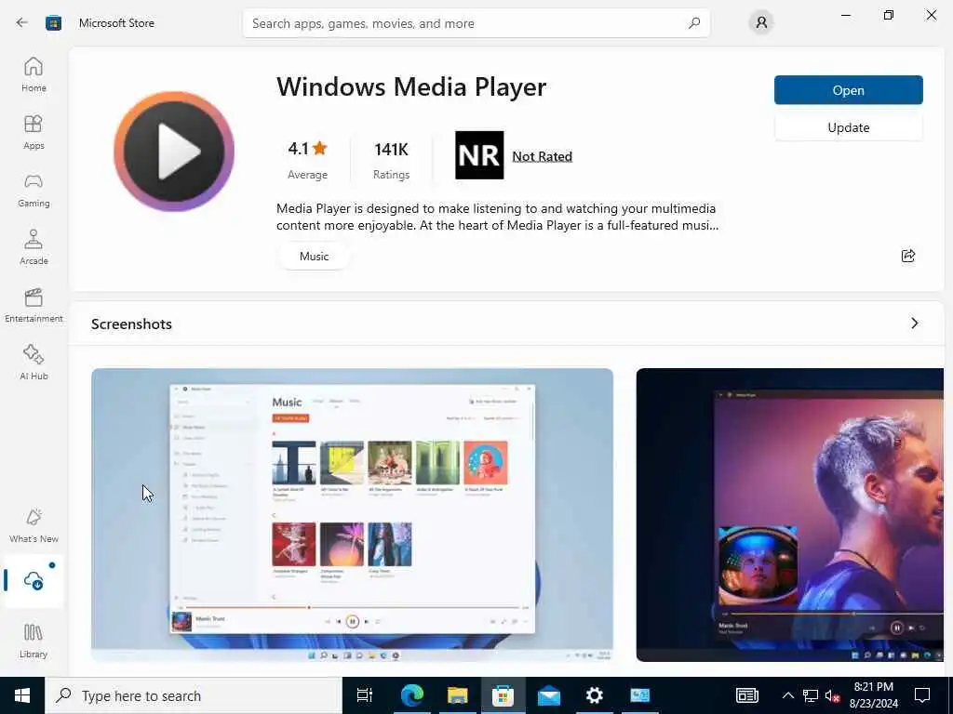Open the notification center icon
This screenshot has width=953, height=714.
[922, 695]
